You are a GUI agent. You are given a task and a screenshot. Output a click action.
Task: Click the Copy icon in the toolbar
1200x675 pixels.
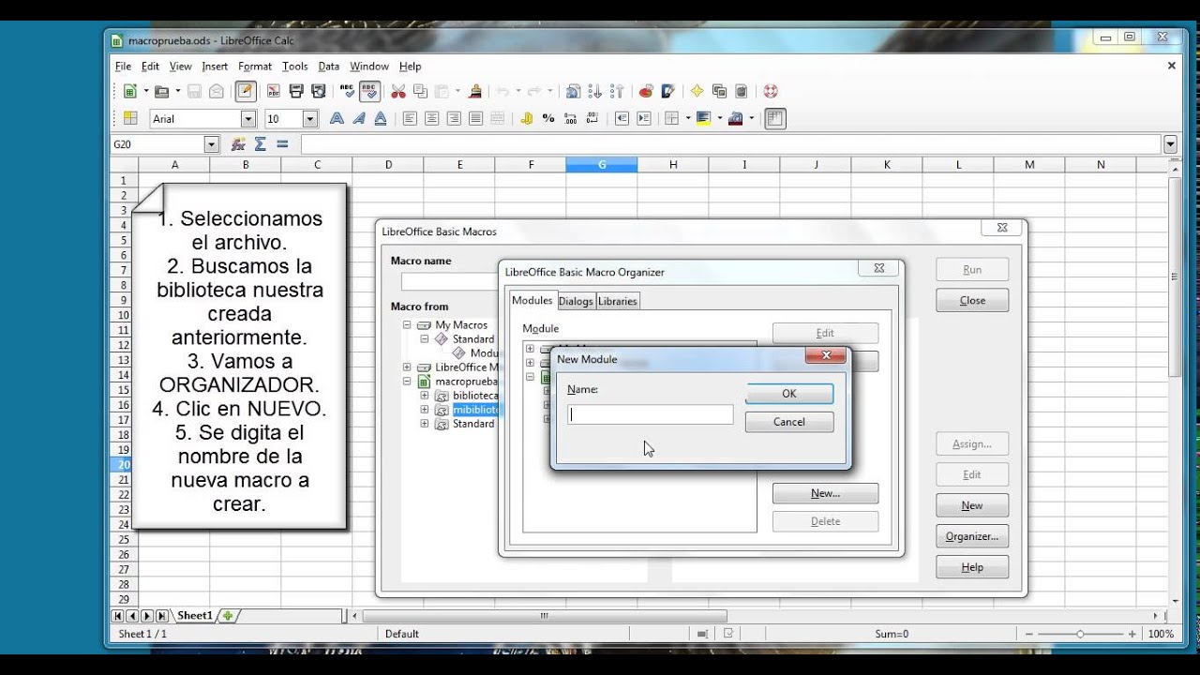coord(420,91)
